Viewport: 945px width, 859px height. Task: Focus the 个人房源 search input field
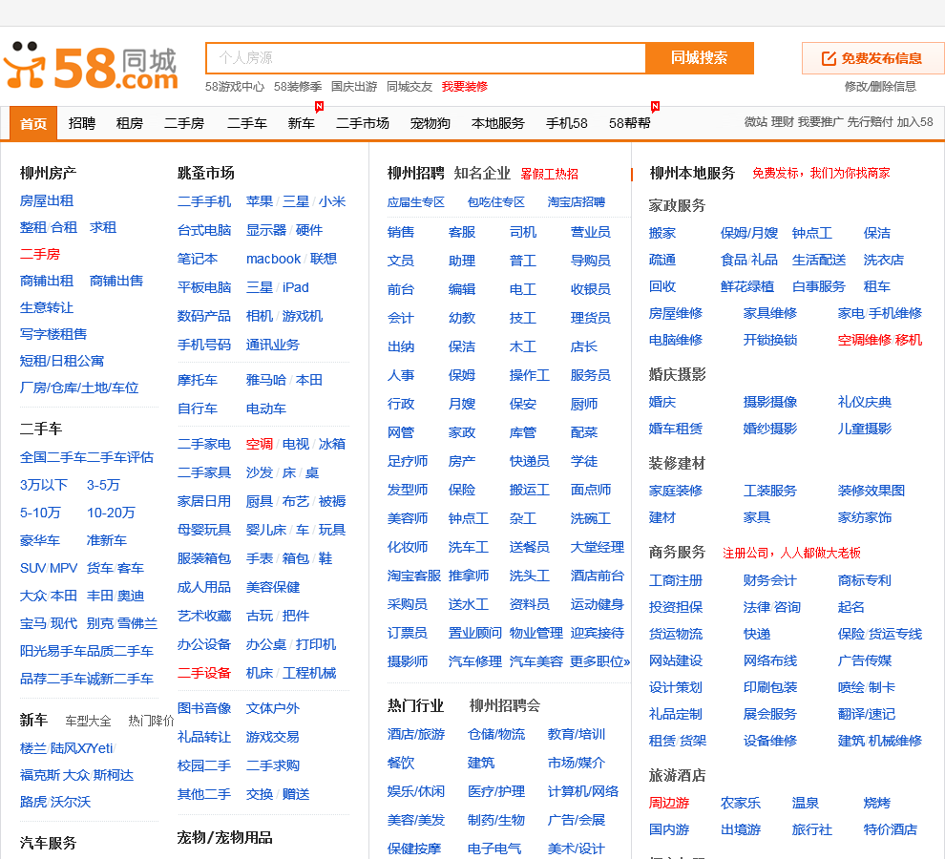(x=426, y=58)
